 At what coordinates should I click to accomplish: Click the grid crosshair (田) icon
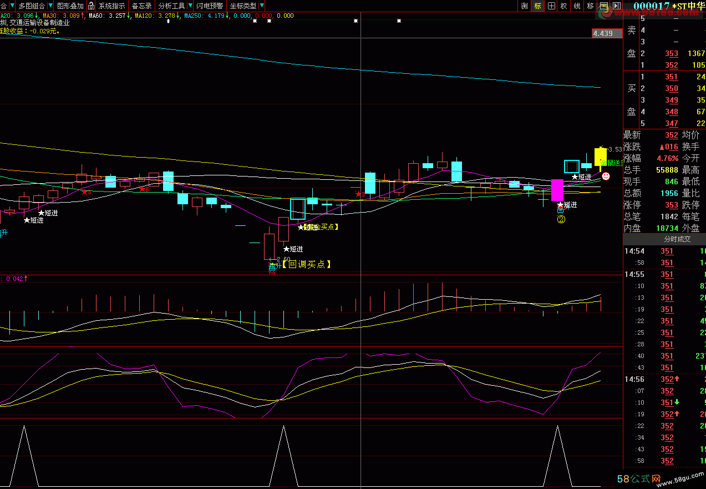tap(551, 6)
